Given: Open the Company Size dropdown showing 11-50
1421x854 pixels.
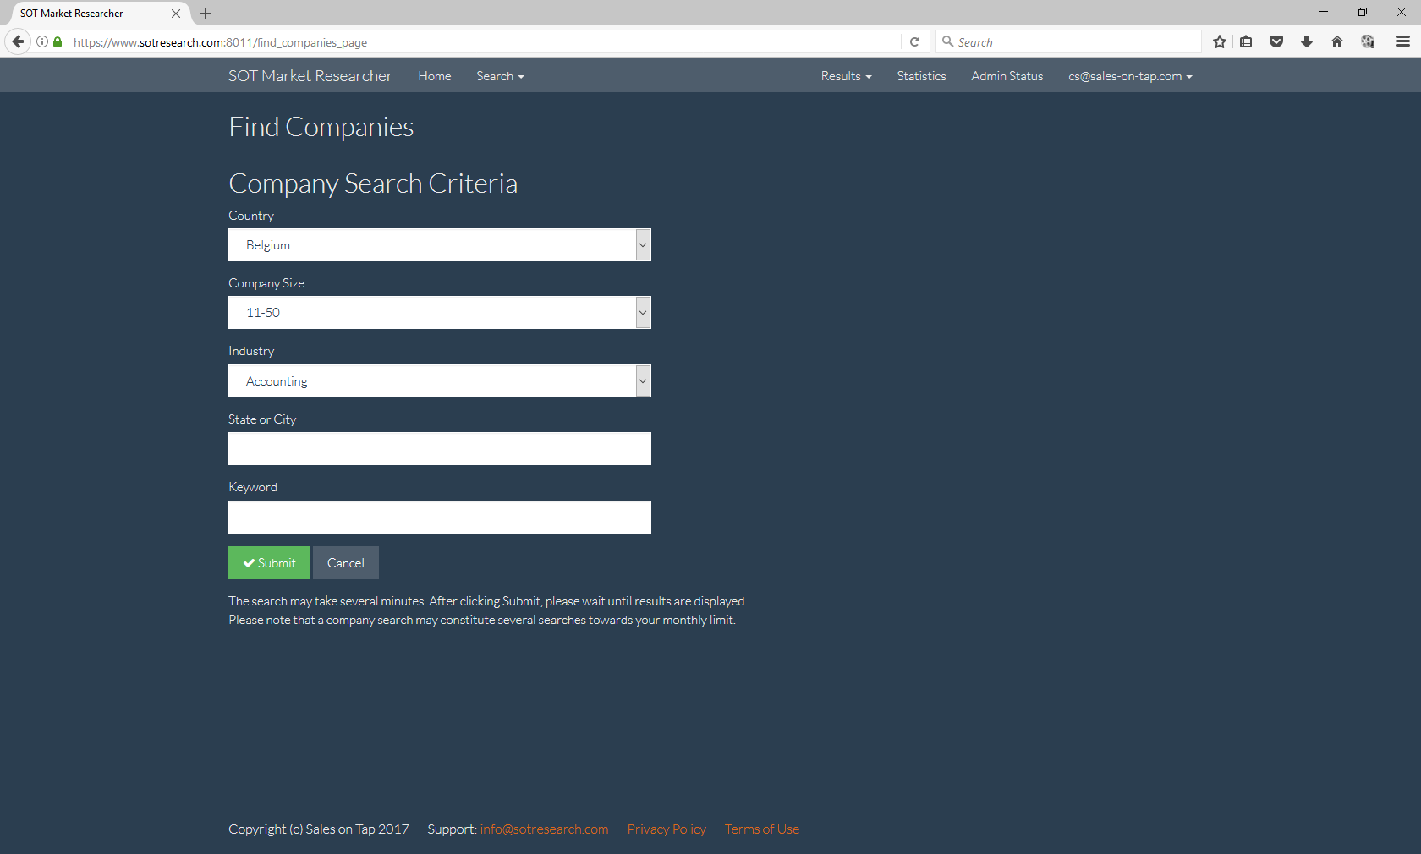Looking at the screenshot, I should coord(440,313).
